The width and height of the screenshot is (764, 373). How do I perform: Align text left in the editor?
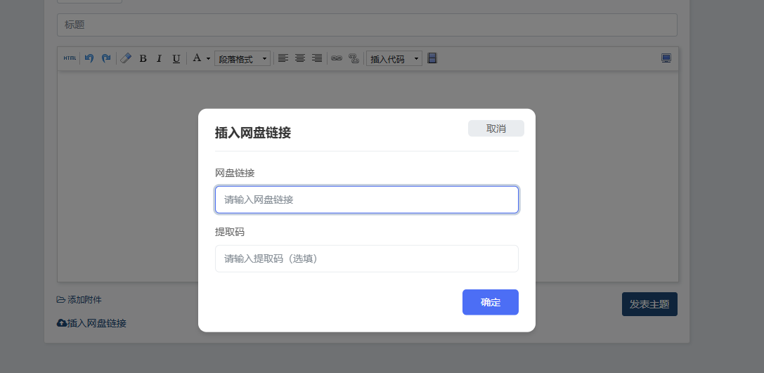point(283,58)
